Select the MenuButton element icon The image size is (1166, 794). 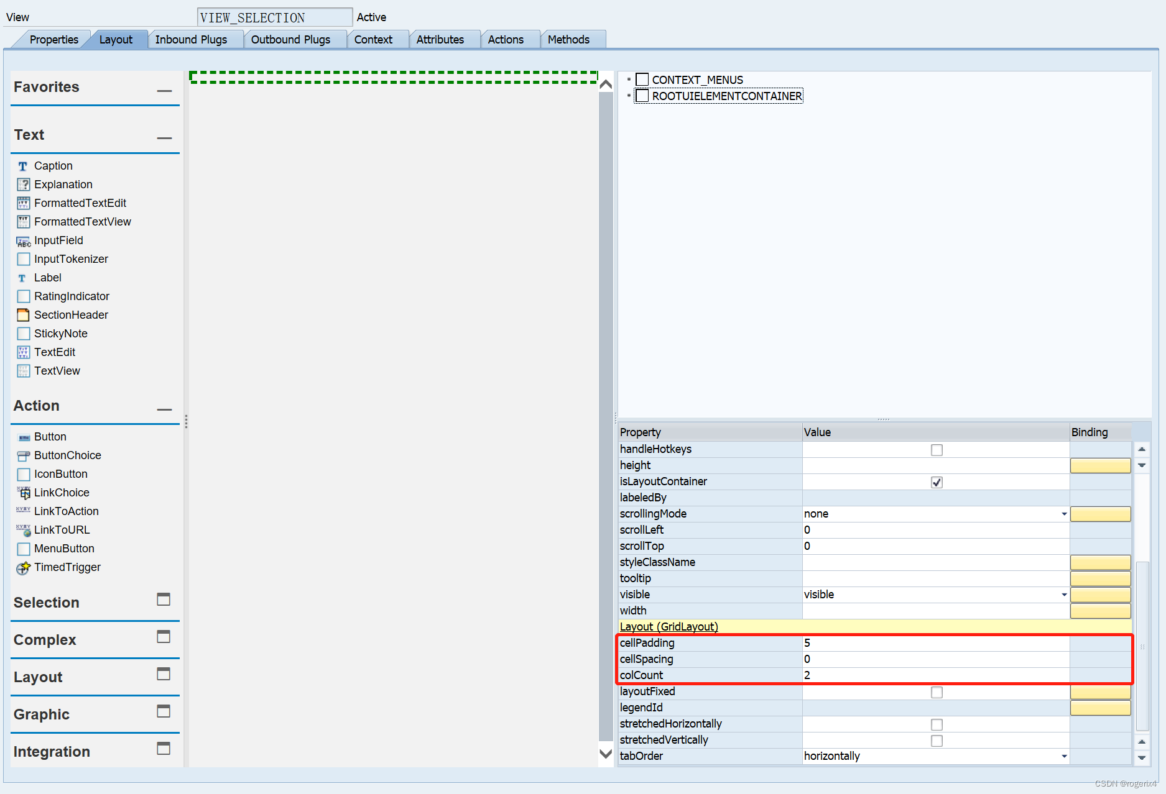pos(23,549)
